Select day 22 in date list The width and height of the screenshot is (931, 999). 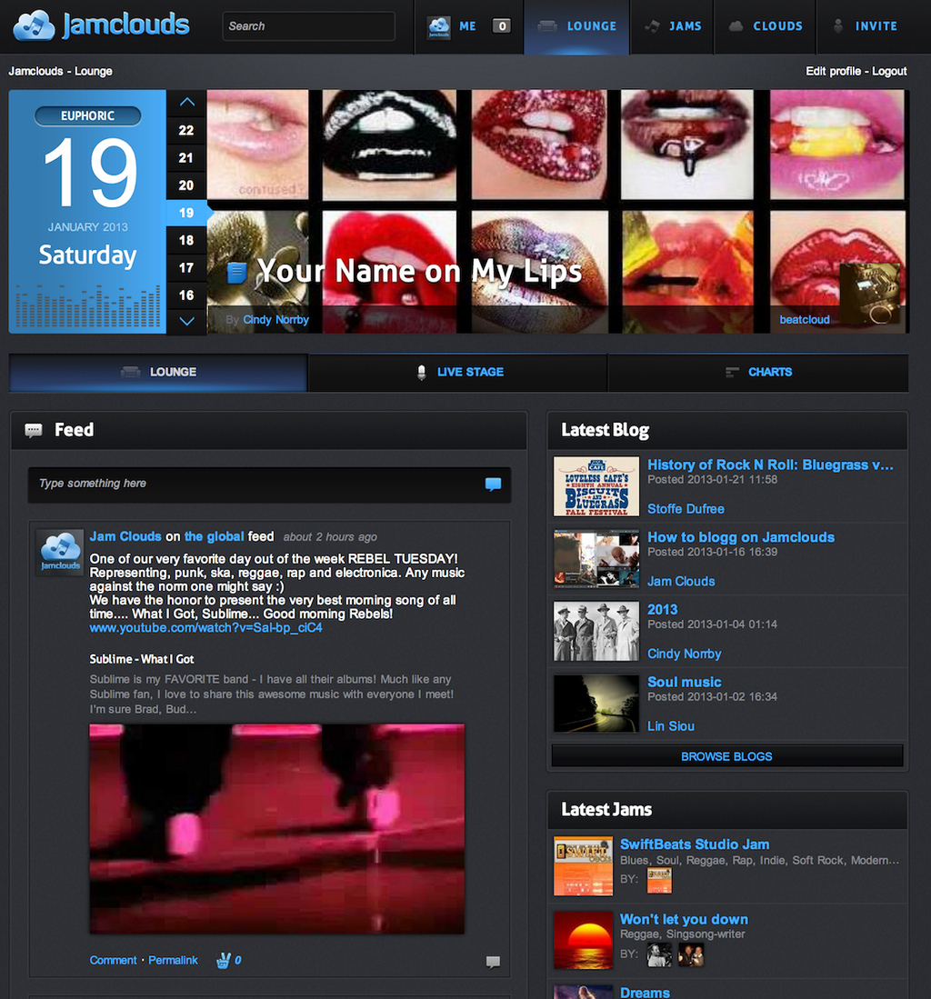[186, 131]
